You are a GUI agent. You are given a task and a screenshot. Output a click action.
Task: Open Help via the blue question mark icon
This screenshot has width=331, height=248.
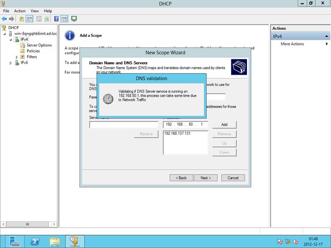coord(56,19)
